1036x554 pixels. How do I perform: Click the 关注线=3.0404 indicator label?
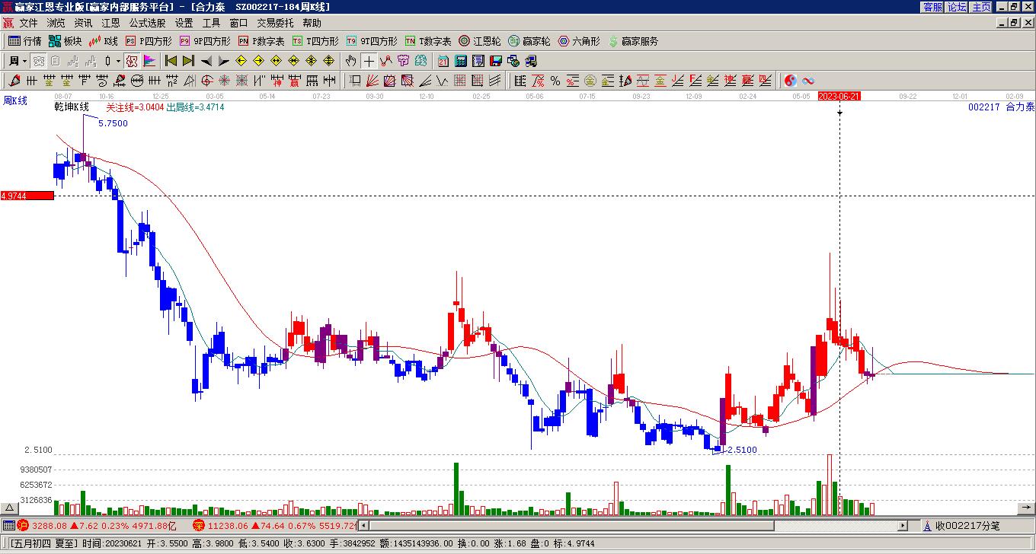click(x=135, y=107)
